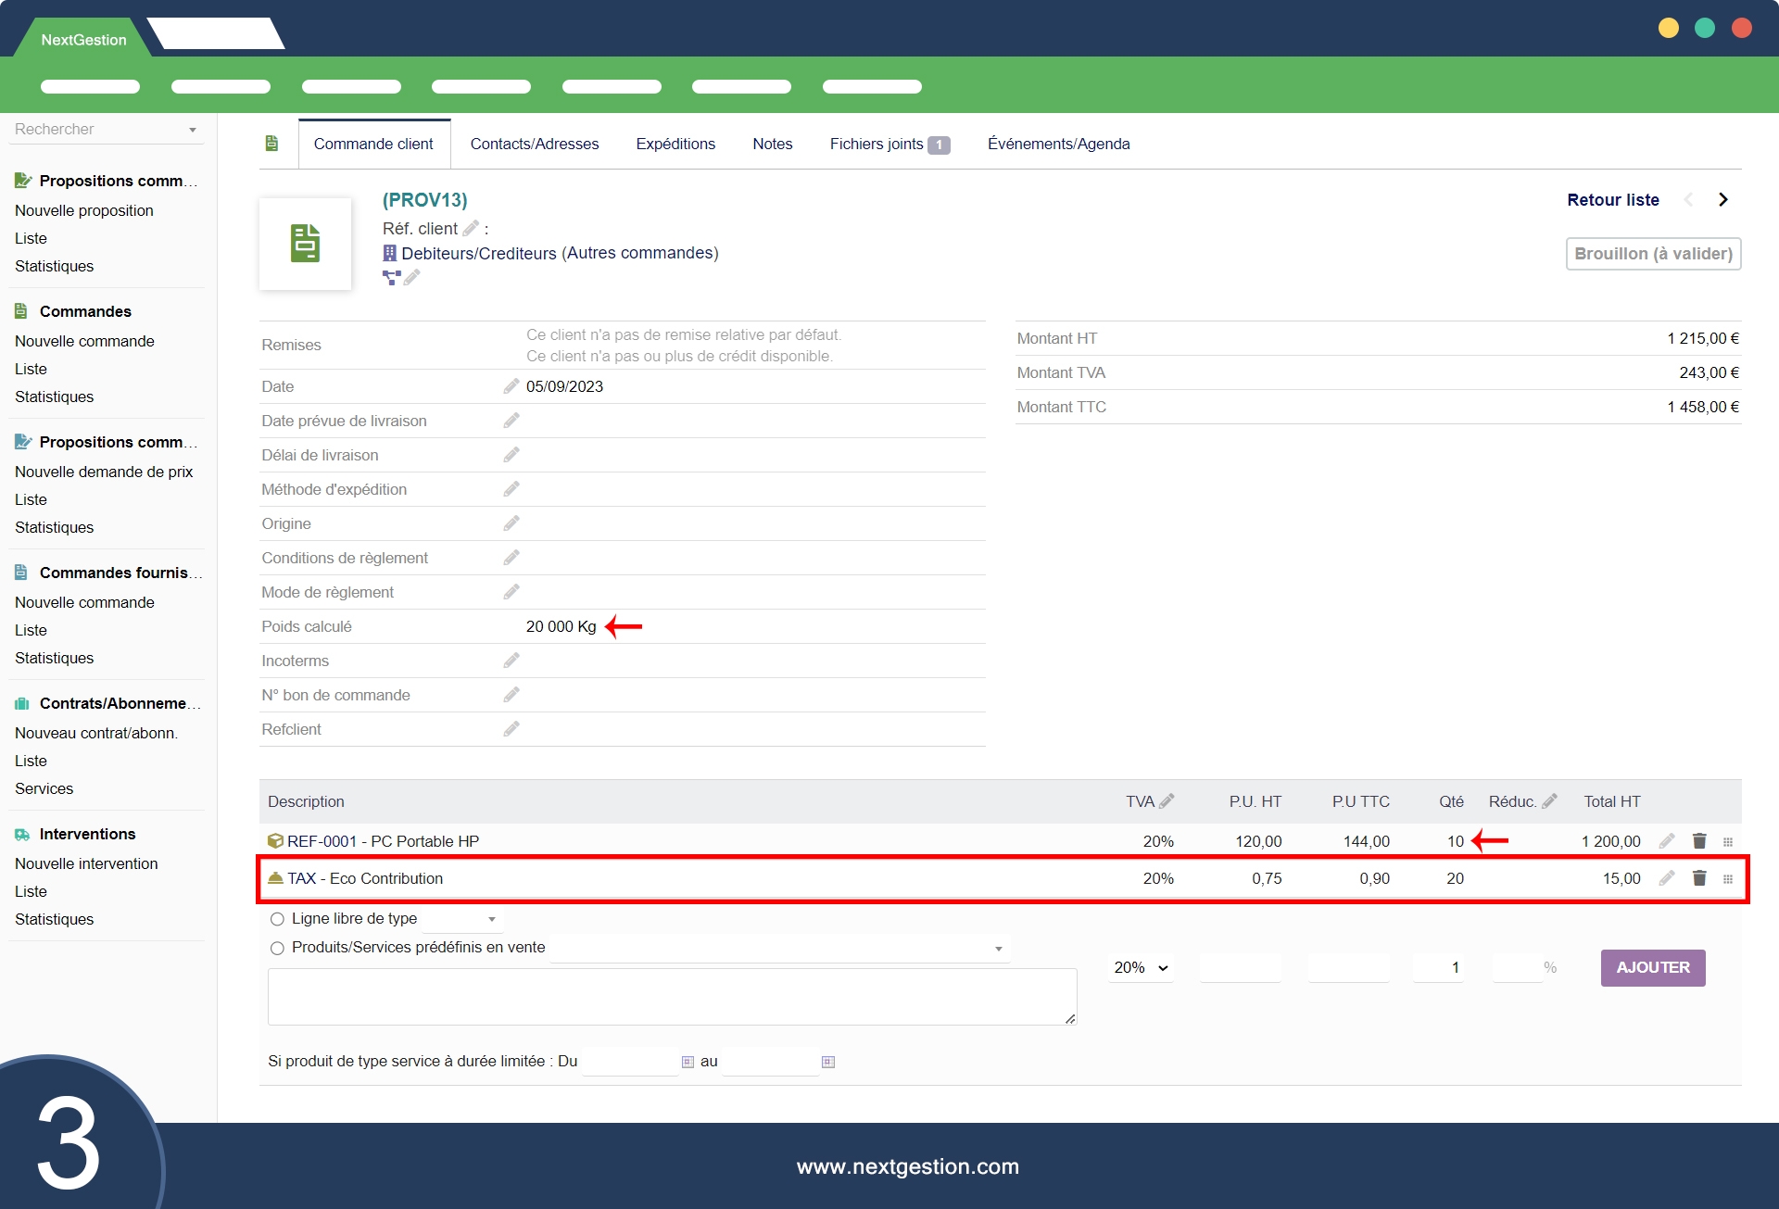Image resolution: width=1779 pixels, height=1209 pixels.
Task: Delete the PC Portable HP line
Action: click(1699, 841)
